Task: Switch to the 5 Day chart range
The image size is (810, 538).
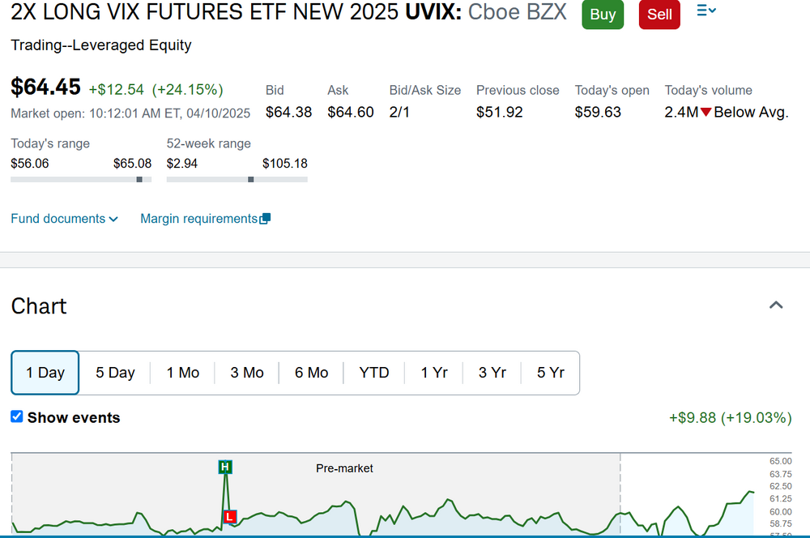Action: click(x=115, y=373)
